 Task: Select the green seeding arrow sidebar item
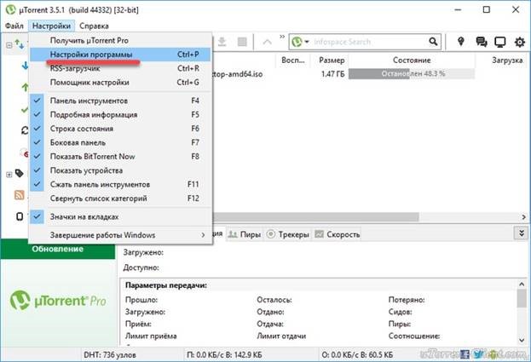[25, 88]
